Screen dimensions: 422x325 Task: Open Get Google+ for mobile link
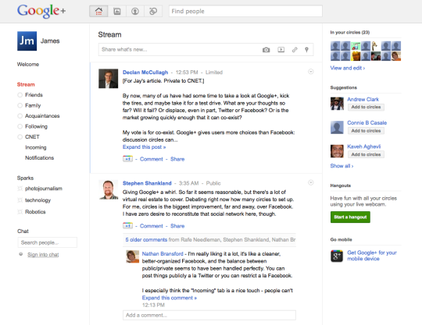click(372, 256)
